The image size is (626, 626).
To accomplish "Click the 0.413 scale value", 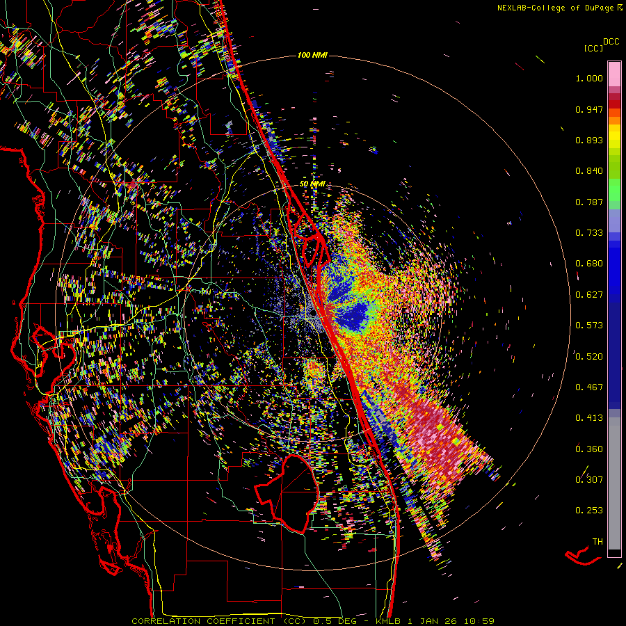I will click(x=589, y=418).
